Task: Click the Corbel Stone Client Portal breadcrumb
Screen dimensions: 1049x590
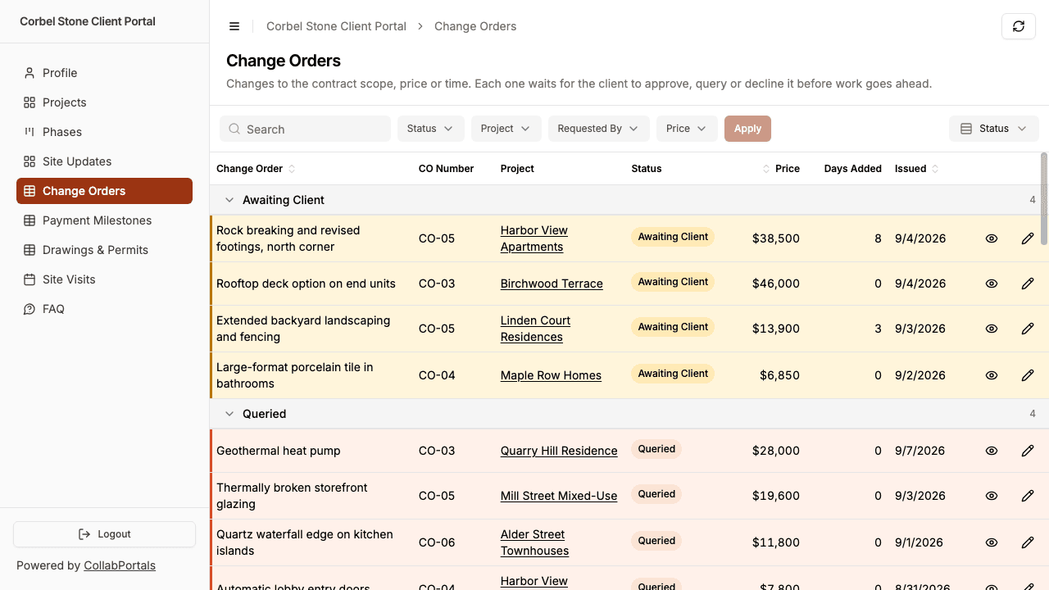Action: tap(336, 26)
